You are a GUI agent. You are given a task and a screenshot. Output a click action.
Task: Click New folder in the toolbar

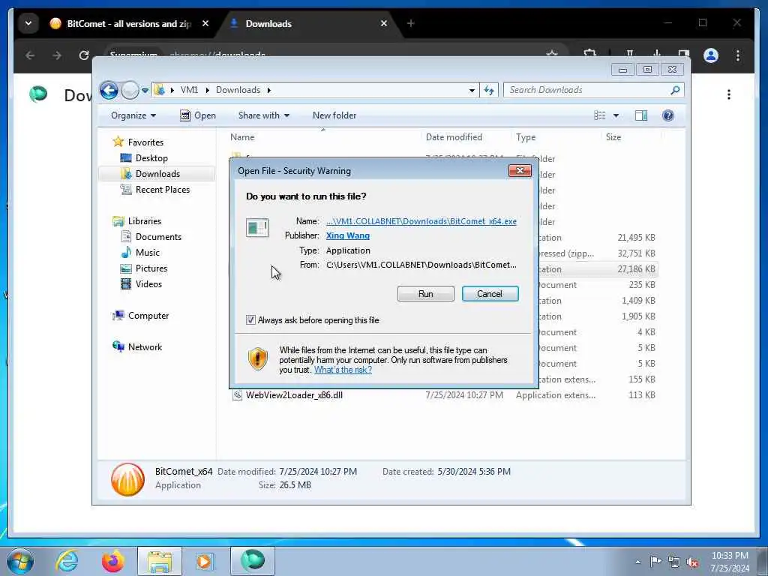(x=334, y=115)
